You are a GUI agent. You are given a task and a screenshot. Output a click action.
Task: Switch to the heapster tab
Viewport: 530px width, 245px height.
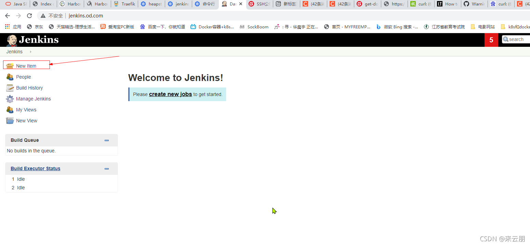[x=151, y=4]
